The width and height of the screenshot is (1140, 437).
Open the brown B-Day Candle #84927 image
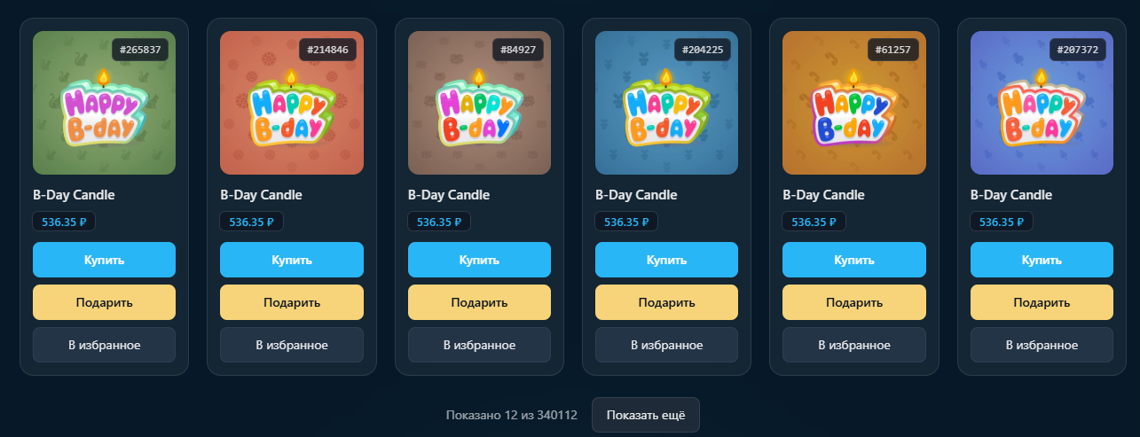[479, 103]
